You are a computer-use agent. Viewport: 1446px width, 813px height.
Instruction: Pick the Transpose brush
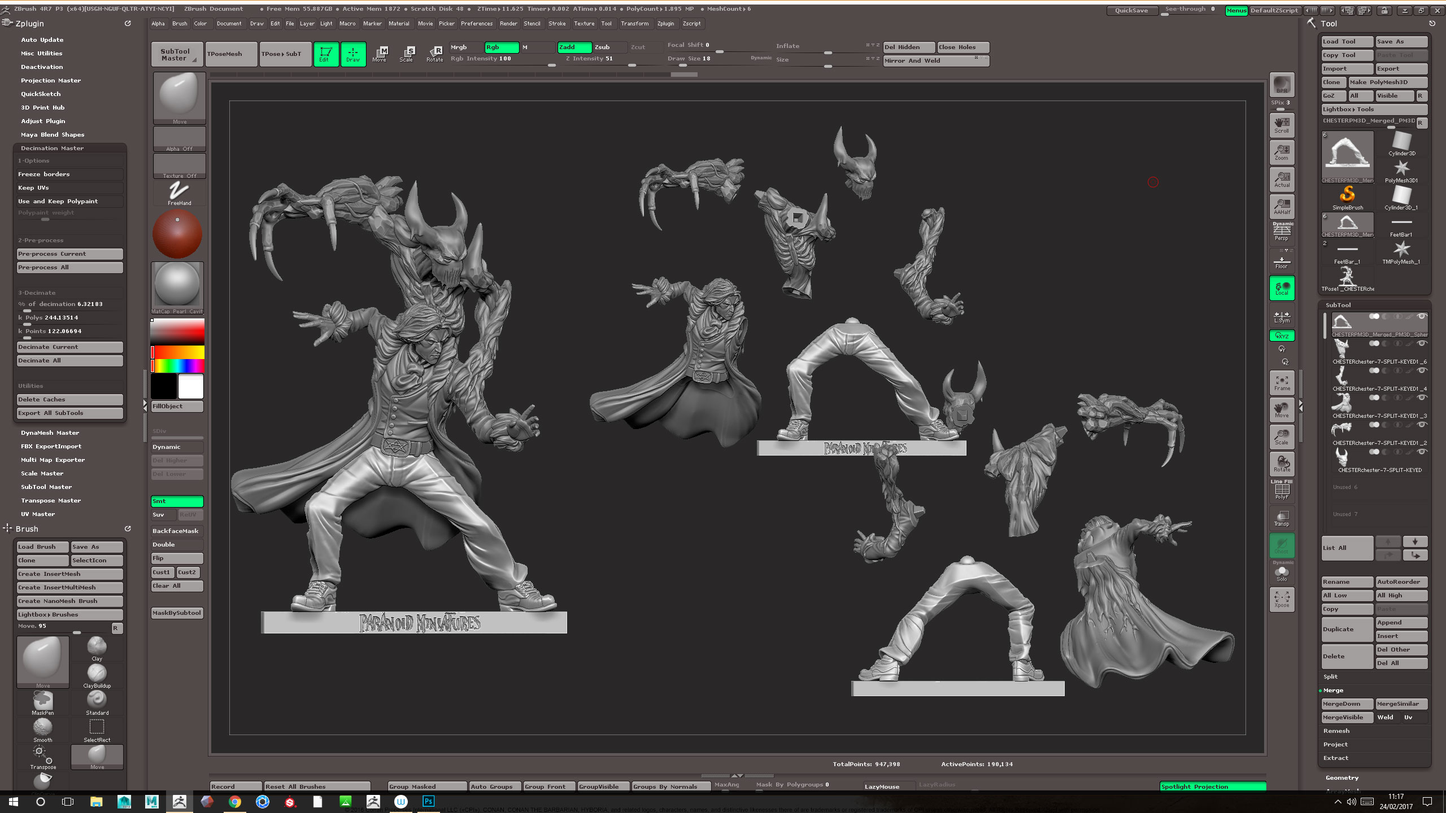point(43,757)
